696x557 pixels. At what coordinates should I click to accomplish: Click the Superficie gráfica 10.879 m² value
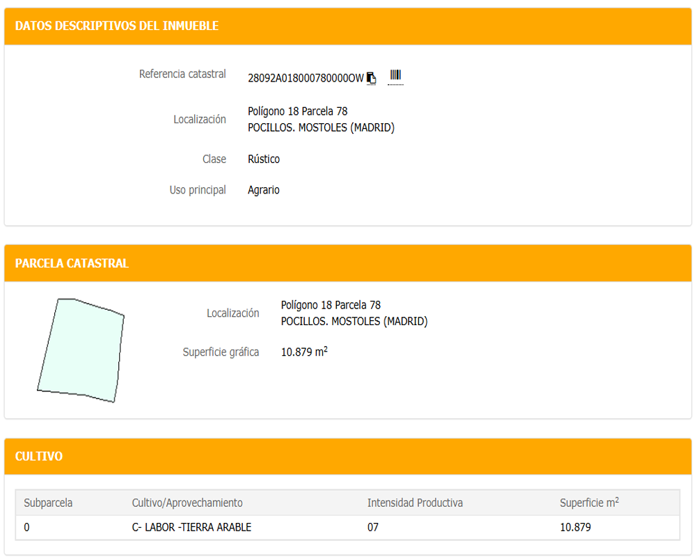click(x=304, y=352)
